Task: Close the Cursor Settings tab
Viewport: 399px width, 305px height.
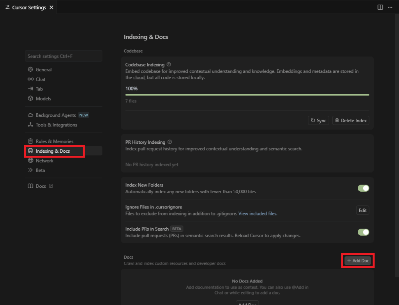Action: 51,7
